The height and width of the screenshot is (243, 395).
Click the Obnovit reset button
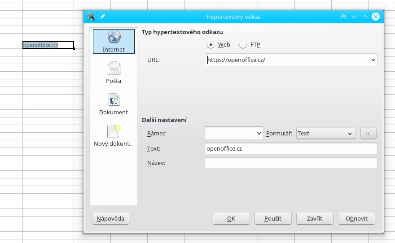[x=356, y=218]
